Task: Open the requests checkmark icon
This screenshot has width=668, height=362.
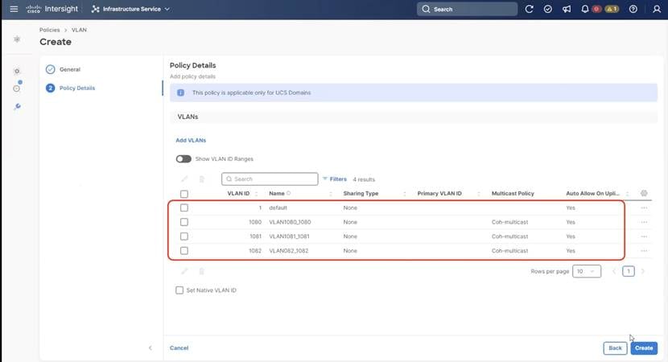Action: pyautogui.click(x=548, y=9)
